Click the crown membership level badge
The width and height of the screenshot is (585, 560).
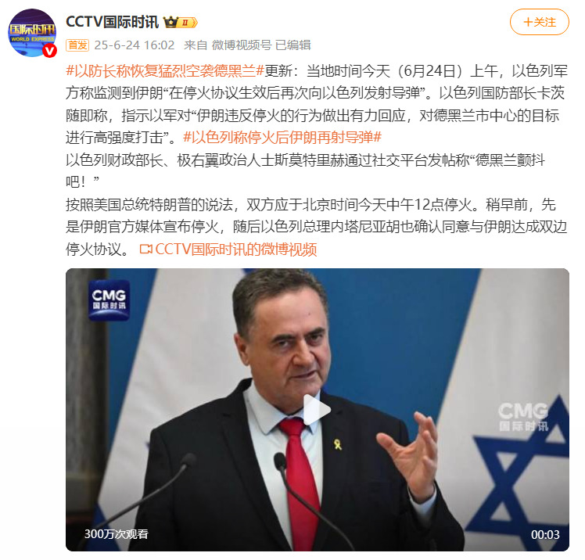coord(180,23)
